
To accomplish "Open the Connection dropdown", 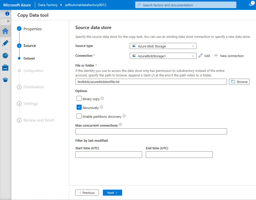I will [163, 56].
